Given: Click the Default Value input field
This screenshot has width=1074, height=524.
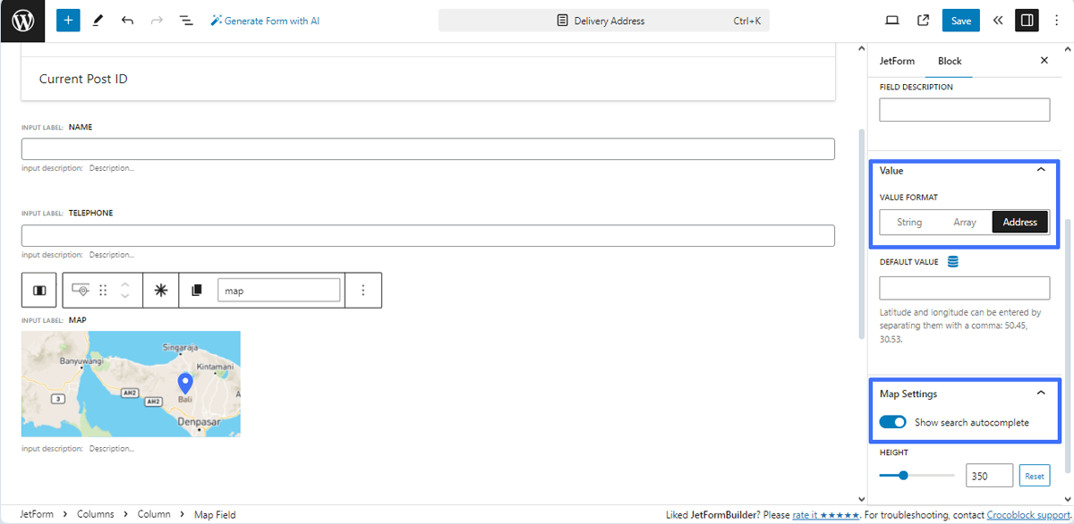Looking at the screenshot, I should point(964,288).
